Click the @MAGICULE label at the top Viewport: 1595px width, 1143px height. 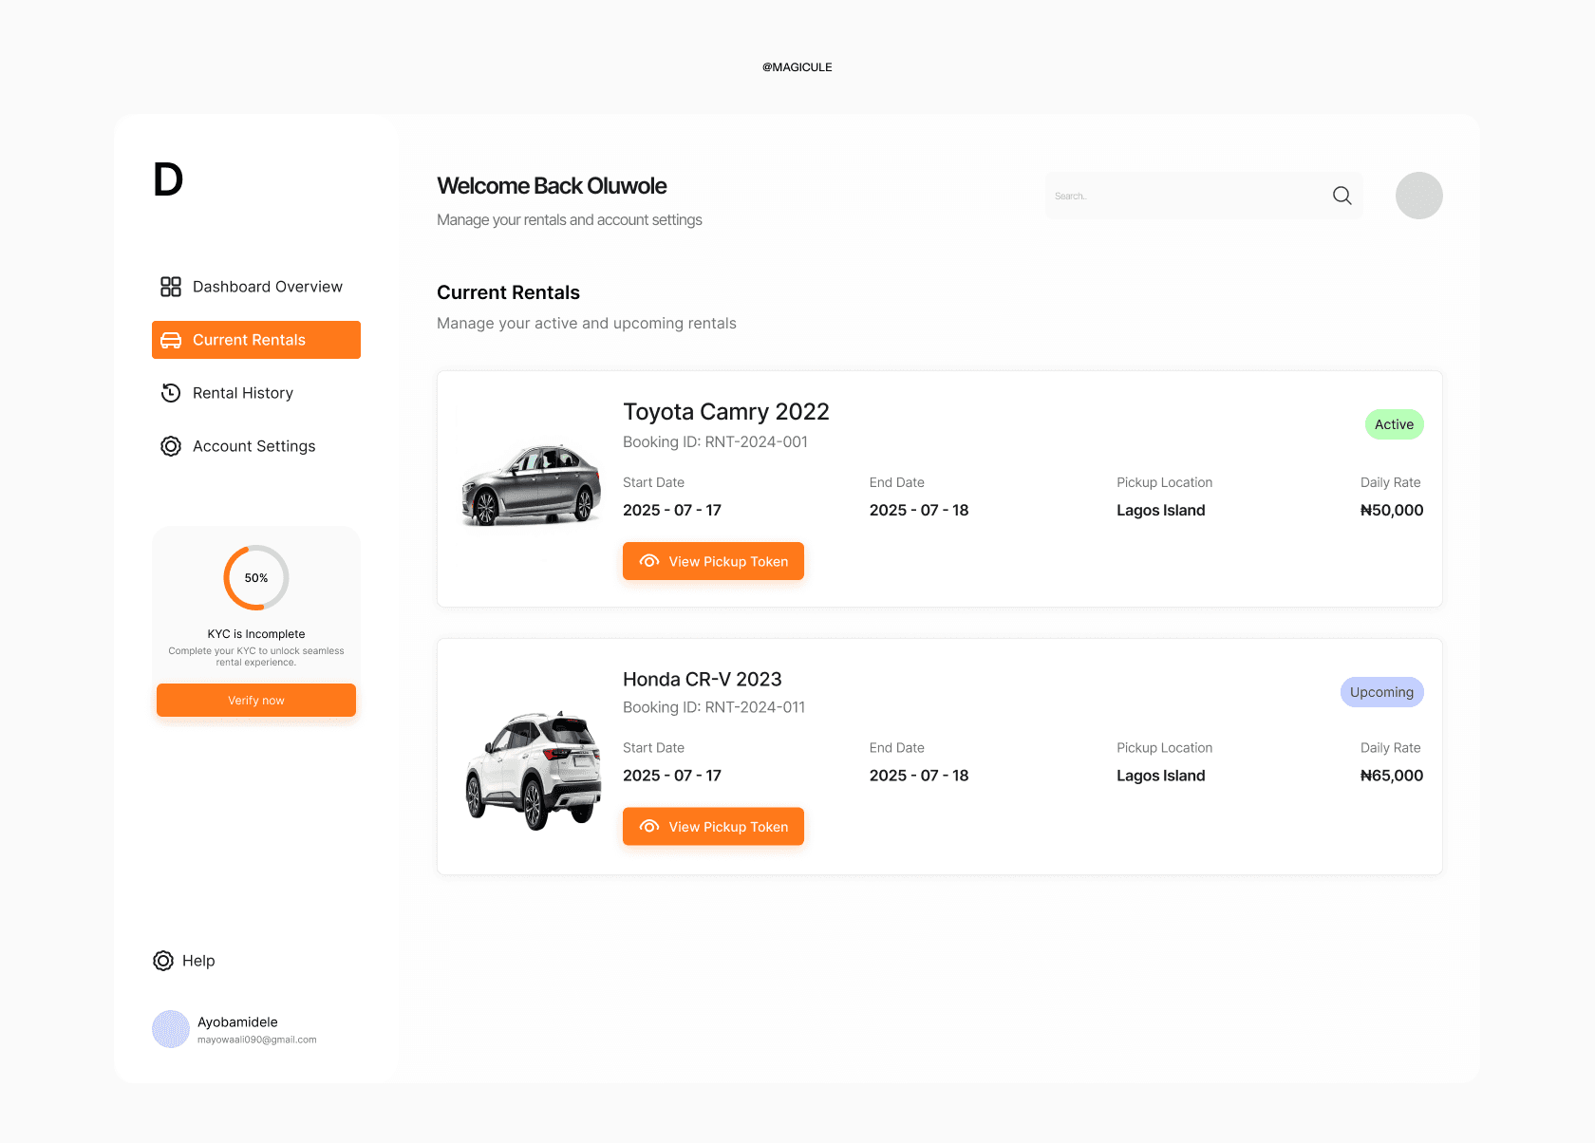coord(797,67)
